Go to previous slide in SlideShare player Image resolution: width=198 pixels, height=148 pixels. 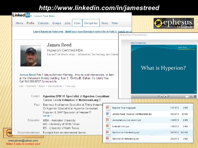162,96
